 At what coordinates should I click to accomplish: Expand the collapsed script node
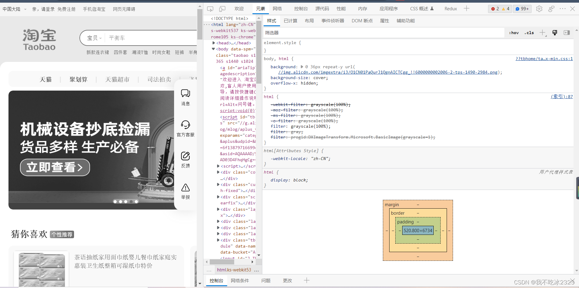pos(218,166)
